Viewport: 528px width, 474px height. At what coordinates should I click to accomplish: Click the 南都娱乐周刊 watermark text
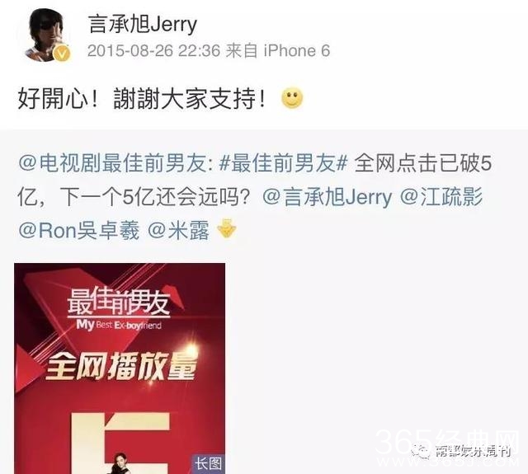(x=472, y=451)
